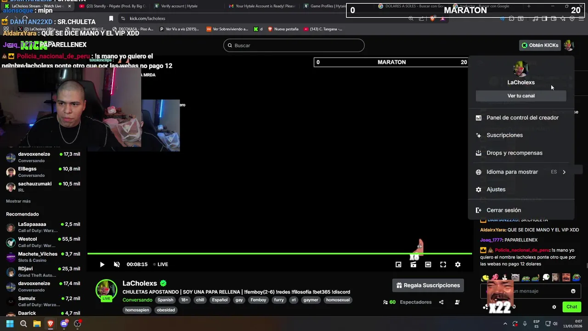Click LaCholexs streamer avatar with LIVE badge
588x331 pixels.
(106, 291)
